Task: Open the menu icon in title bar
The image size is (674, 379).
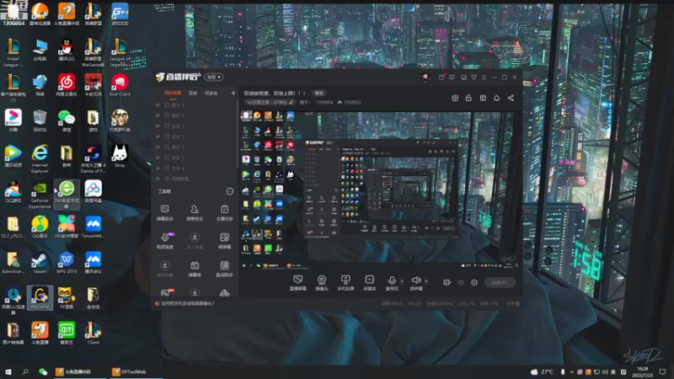Action: pos(484,77)
